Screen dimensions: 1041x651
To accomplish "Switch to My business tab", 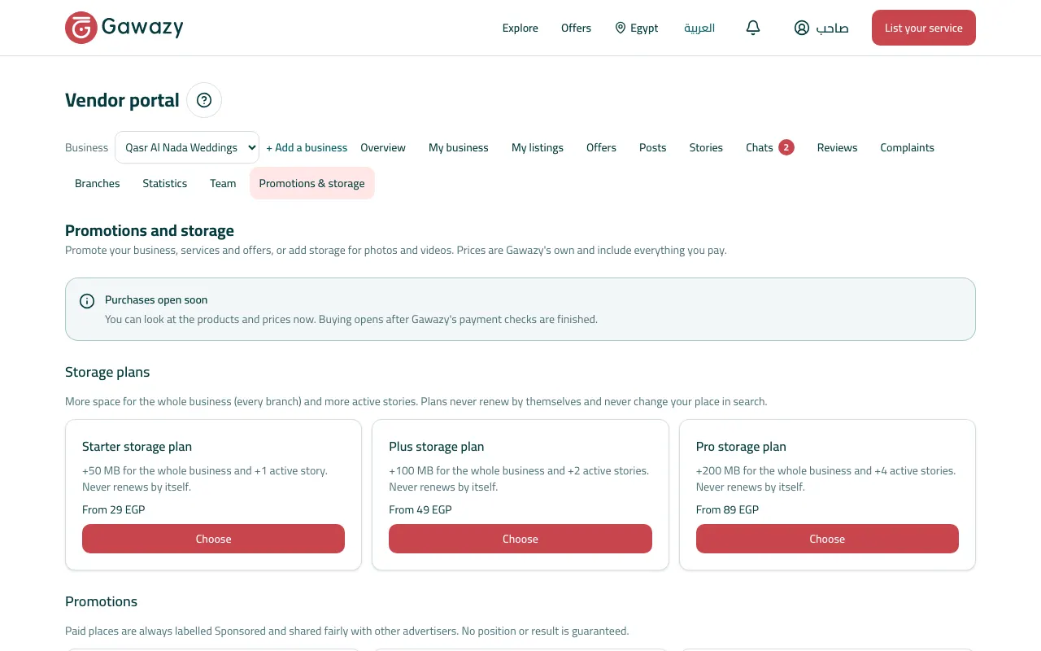I will pos(459,147).
